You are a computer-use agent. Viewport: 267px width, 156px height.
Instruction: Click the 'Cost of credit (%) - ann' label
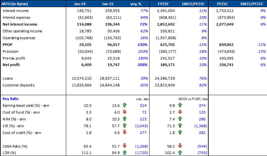pyautogui.click(x=22, y=133)
